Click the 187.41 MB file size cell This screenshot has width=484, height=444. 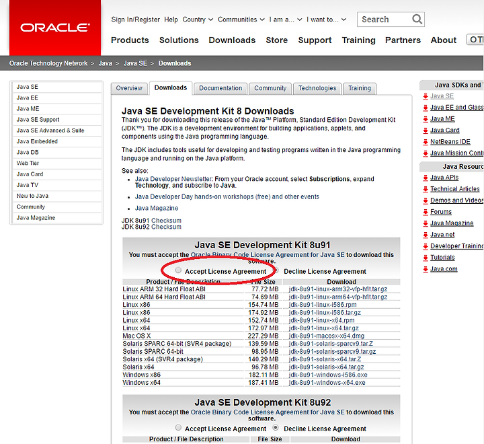tap(264, 383)
